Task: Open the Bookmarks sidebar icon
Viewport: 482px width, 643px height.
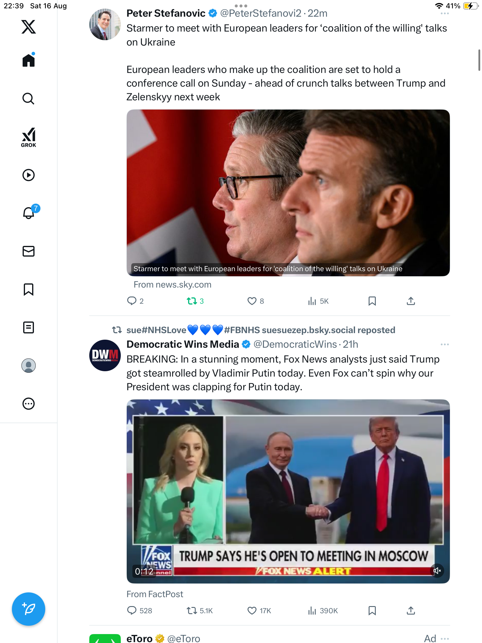Action: 29,289
